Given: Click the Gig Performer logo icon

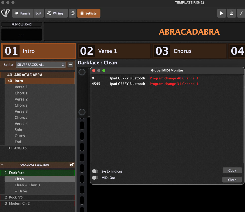Looking at the screenshot, I should click(5, 13).
